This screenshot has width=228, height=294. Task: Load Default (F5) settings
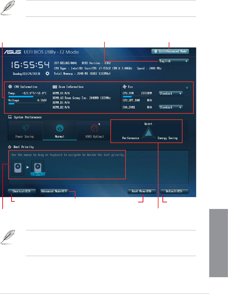(x=174, y=191)
